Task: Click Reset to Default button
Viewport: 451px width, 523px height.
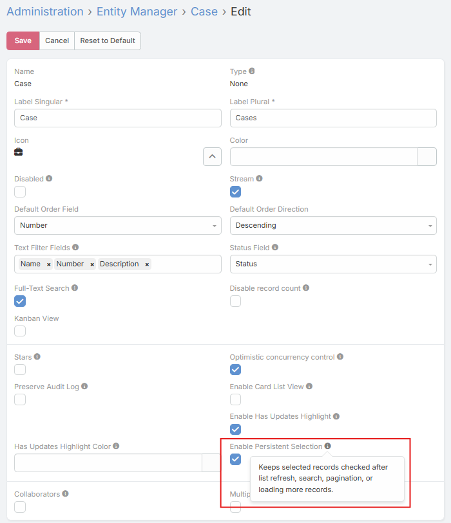Action: coord(108,41)
